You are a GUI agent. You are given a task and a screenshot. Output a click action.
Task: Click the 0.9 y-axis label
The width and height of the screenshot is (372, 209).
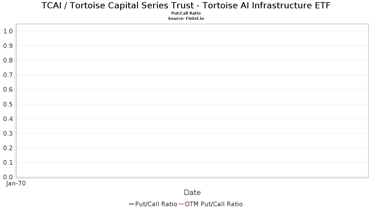tap(8, 46)
